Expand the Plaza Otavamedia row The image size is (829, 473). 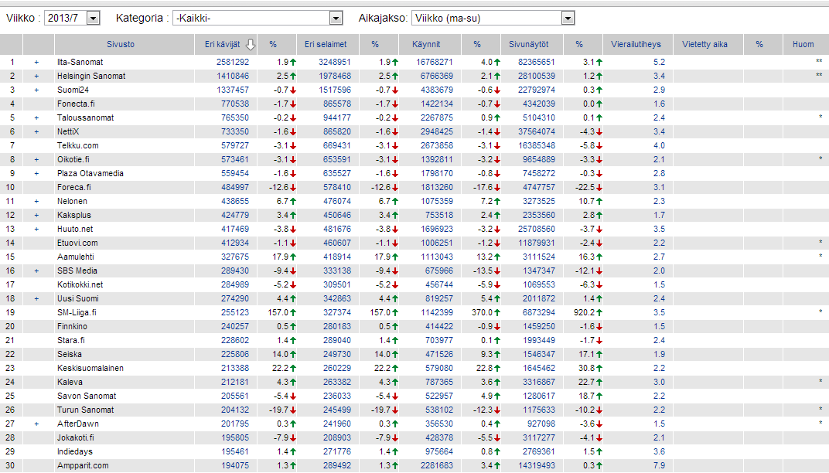36,173
